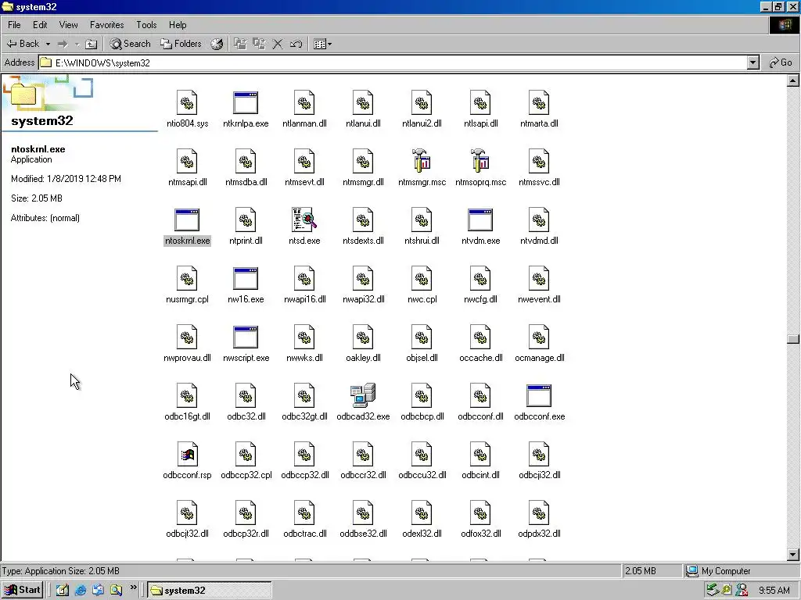
Task: Click the Move To toolbar icon
Action: tap(240, 44)
